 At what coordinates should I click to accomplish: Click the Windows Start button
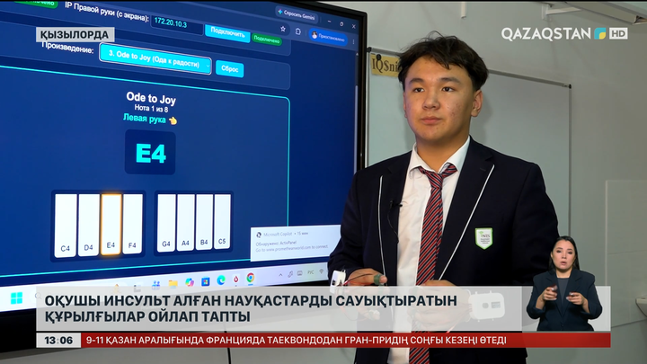pos(16,297)
